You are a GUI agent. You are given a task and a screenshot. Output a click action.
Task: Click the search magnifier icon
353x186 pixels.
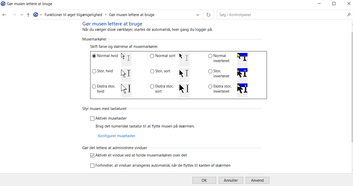tap(349, 15)
